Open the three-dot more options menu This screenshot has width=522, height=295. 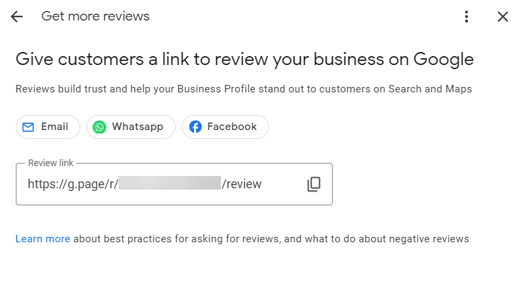point(466,16)
